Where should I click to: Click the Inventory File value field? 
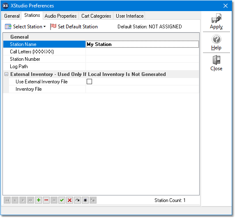[x=142, y=89]
